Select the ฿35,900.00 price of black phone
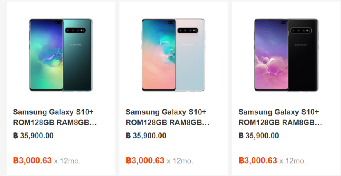Image resolution: width=341 pixels, height=176 pixels. (x=259, y=136)
